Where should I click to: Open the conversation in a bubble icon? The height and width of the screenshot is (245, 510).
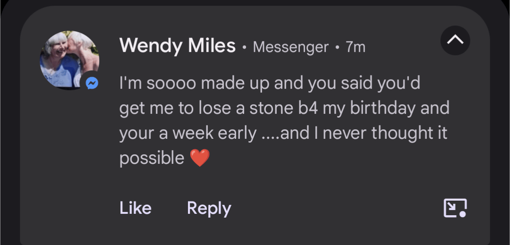tap(455, 208)
